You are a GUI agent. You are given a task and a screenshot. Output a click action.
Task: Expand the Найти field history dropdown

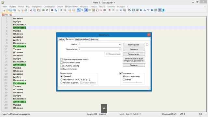click(120, 45)
